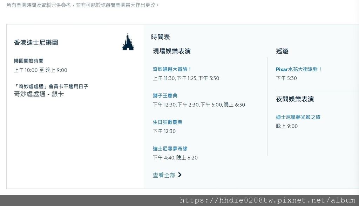
Task: Click the 巡遊 heading
Action: coord(282,51)
